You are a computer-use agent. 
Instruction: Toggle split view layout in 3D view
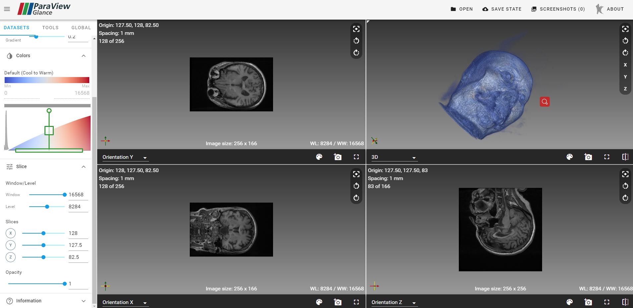pyautogui.click(x=625, y=157)
